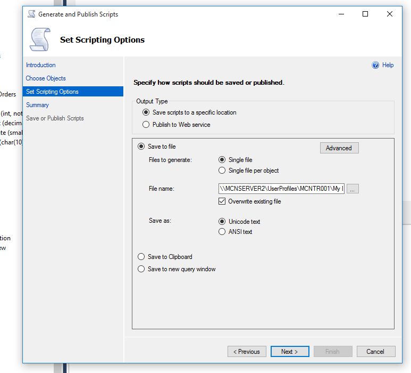
Task: Click the ellipsis browse button for file name
Action: 353,189
